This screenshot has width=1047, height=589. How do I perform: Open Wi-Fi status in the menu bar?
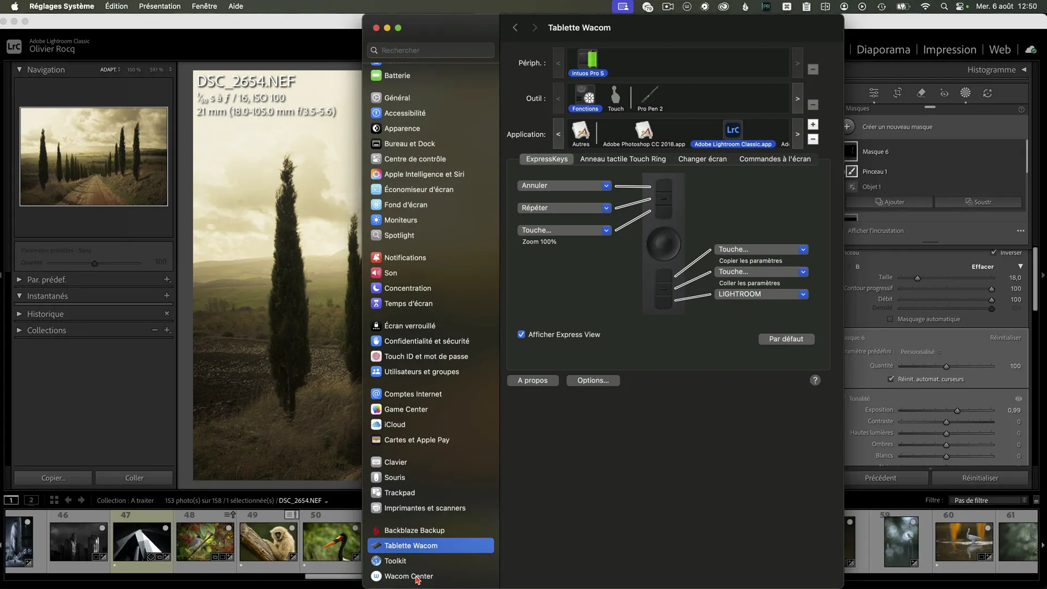(925, 7)
